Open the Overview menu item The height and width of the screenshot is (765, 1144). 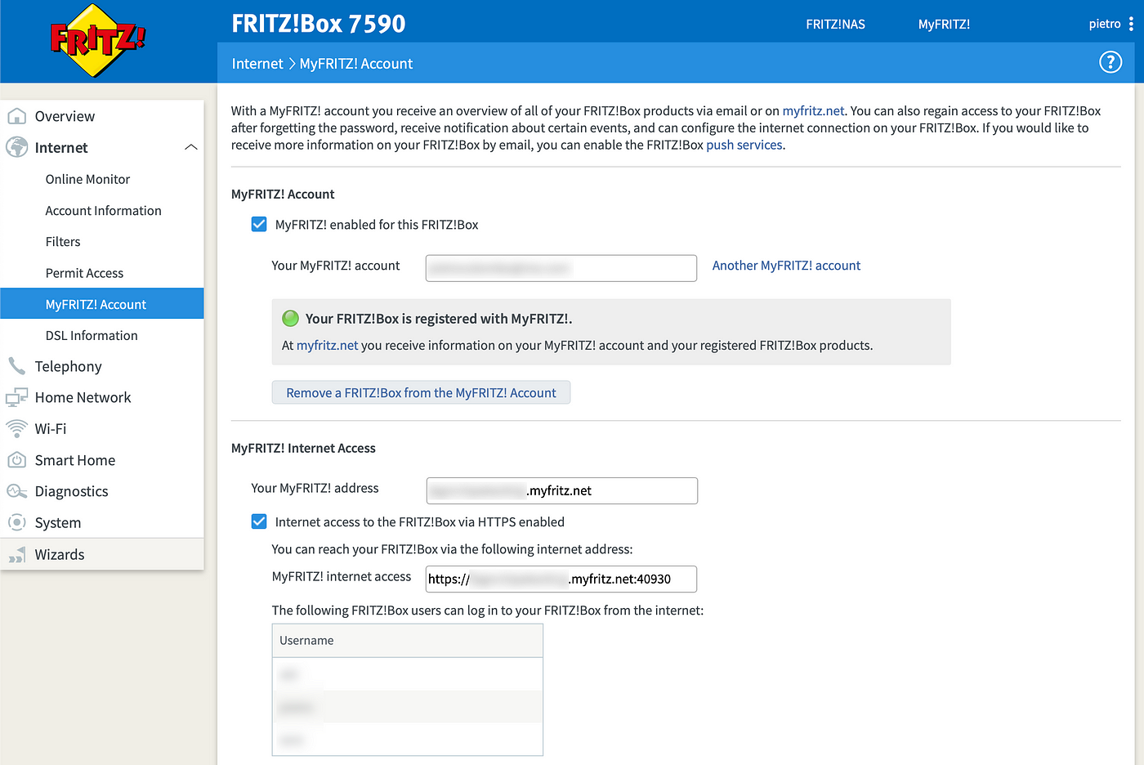click(65, 116)
